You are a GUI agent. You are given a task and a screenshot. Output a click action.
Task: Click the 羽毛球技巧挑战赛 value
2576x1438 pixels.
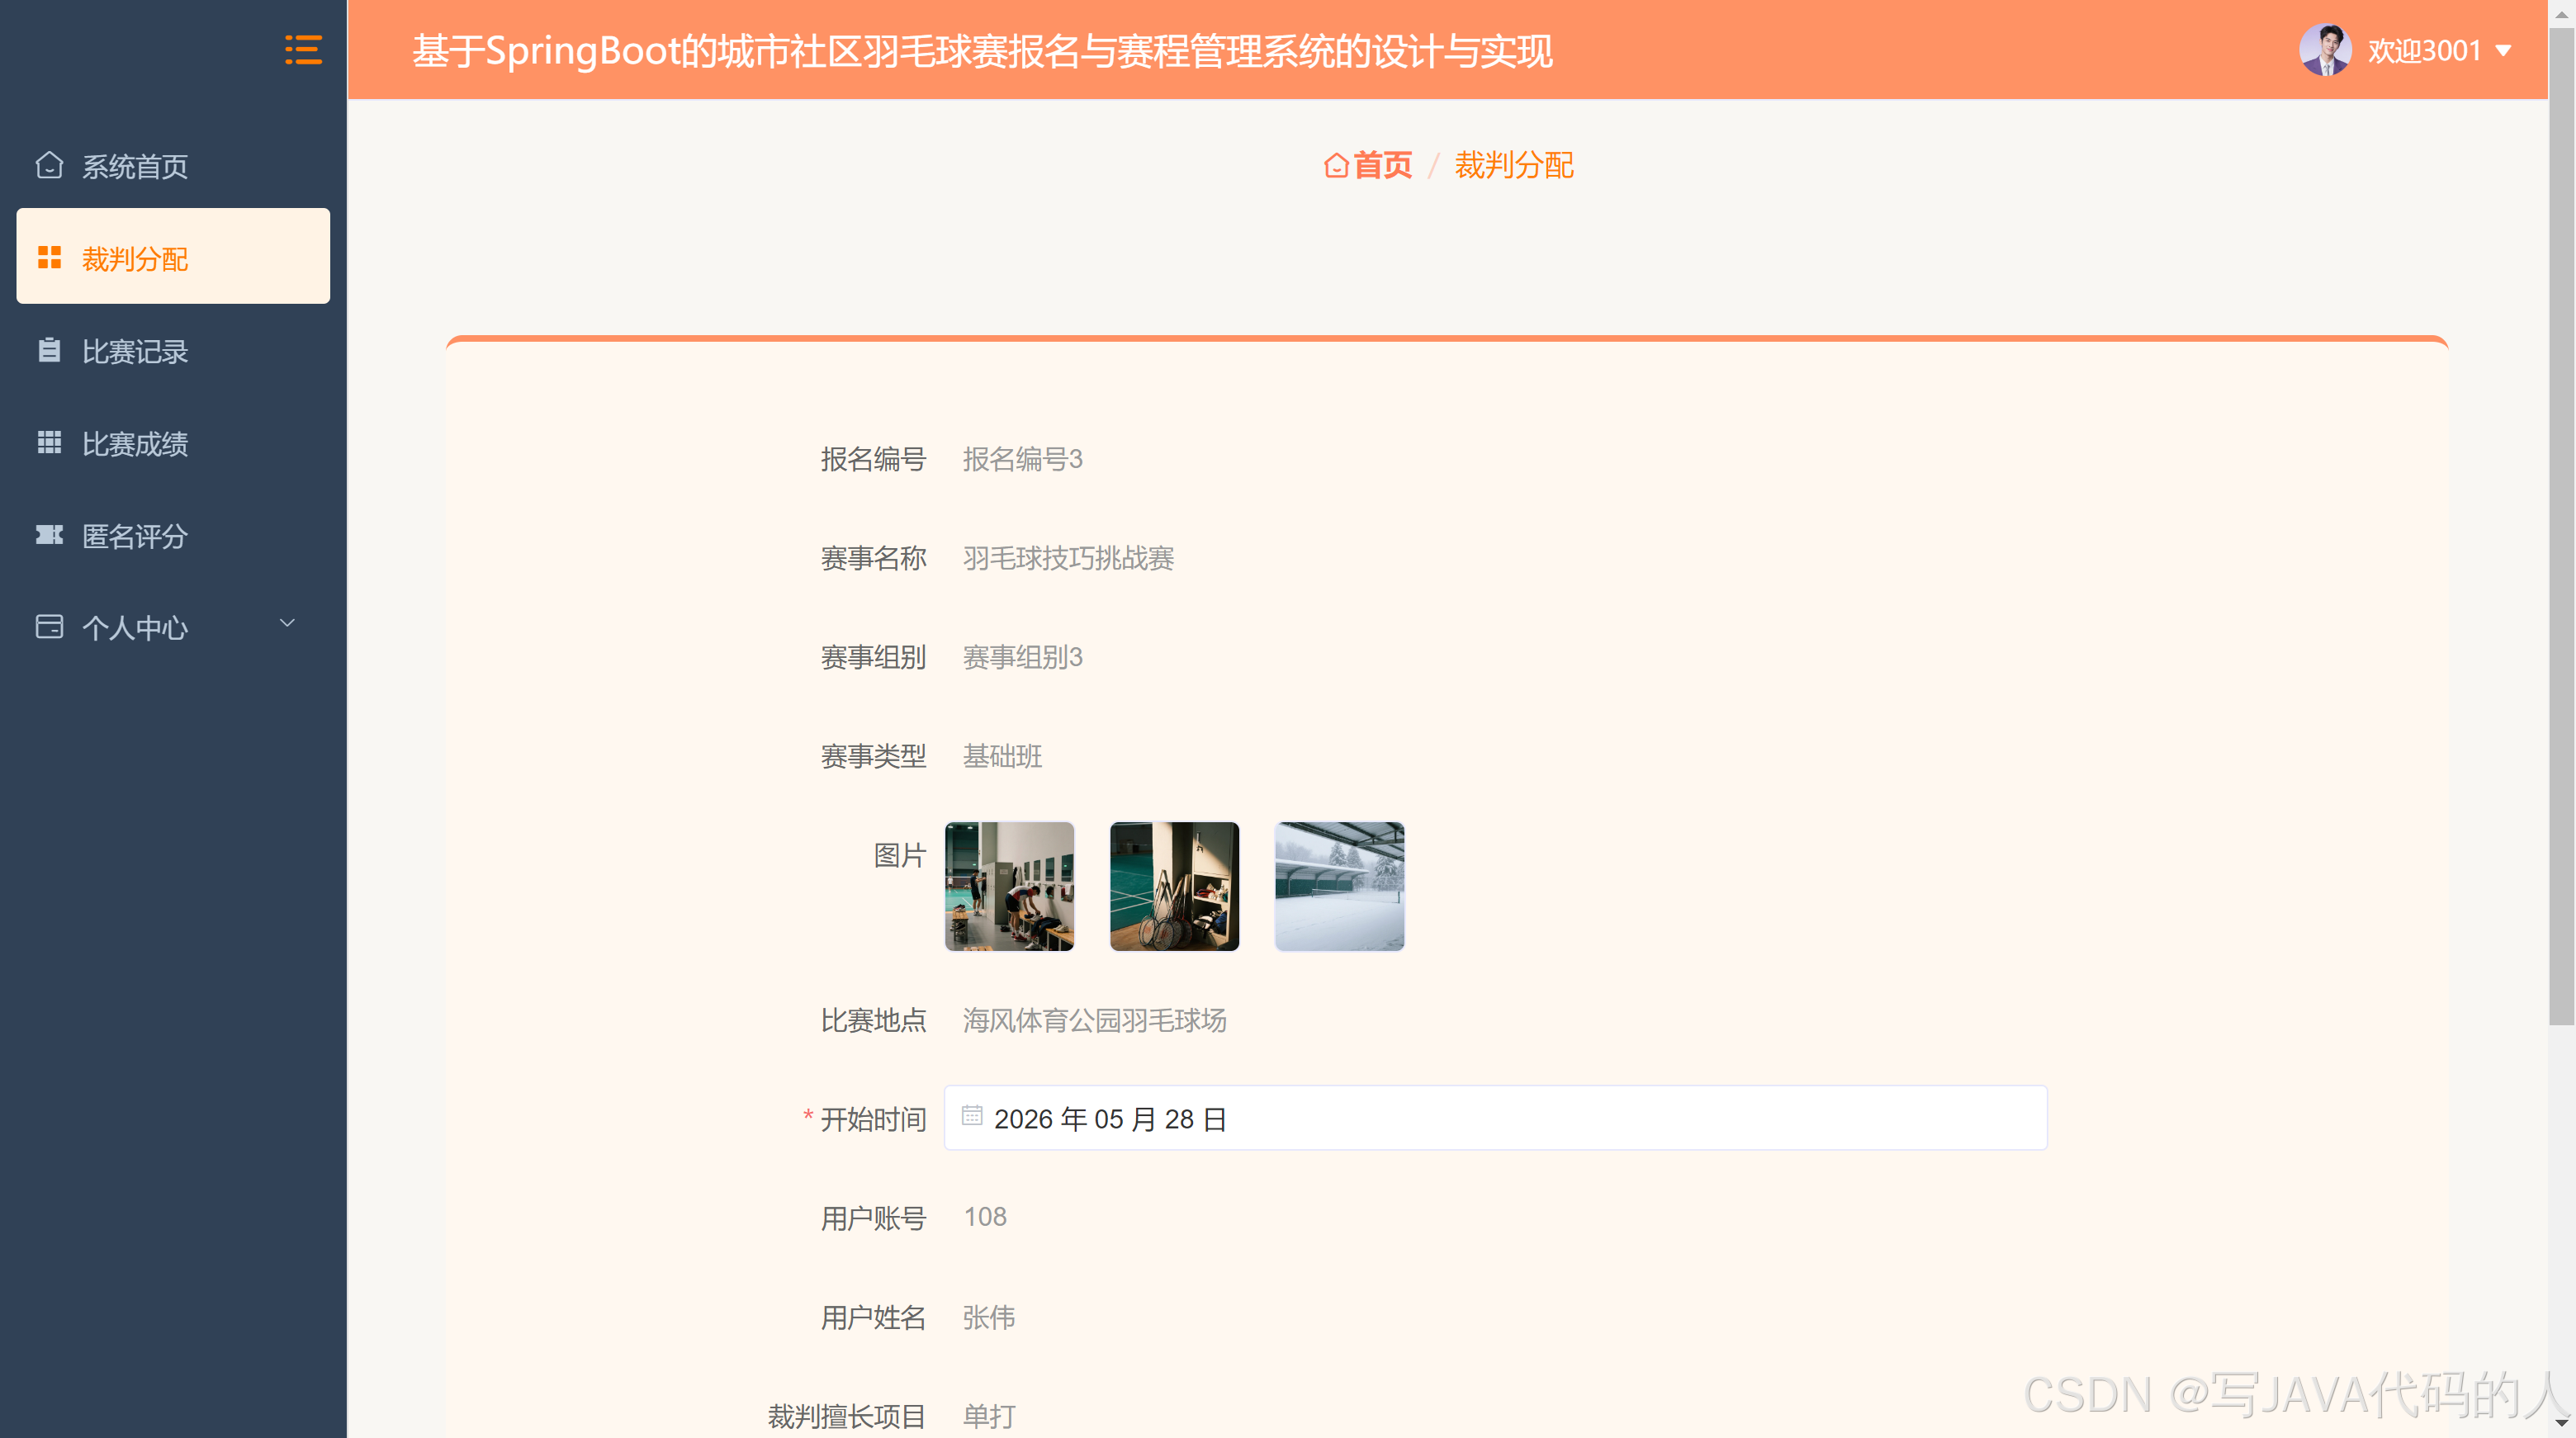pyautogui.click(x=1068, y=558)
